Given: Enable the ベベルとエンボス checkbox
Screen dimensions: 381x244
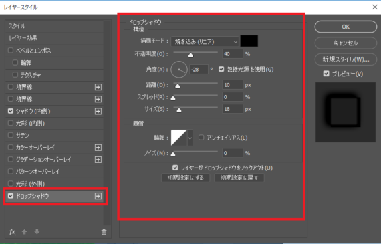Looking at the screenshot, I should pyautogui.click(x=11, y=50).
